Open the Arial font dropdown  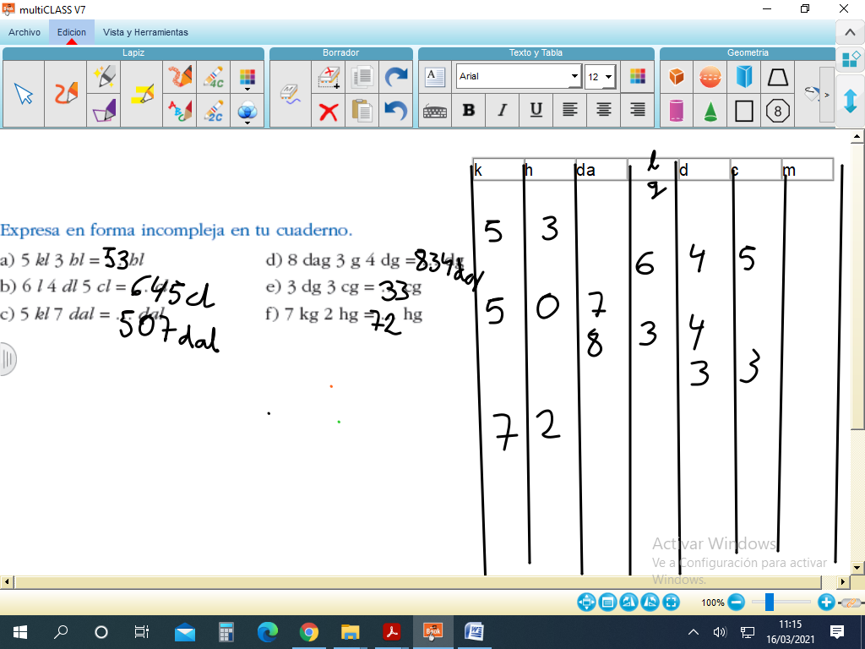(x=574, y=76)
